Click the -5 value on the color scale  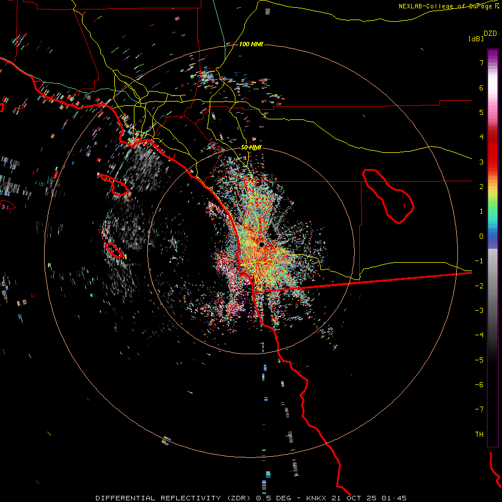pyautogui.click(x=479, y=360)
